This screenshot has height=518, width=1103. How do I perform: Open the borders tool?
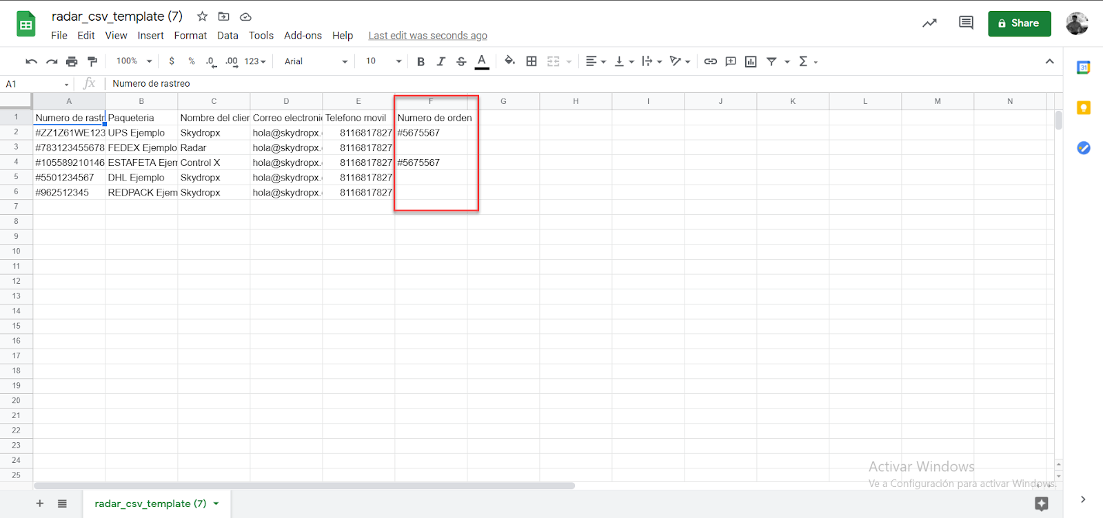[x=532, y=61]
